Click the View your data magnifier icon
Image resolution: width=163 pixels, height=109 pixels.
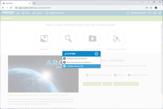point(68,39)
